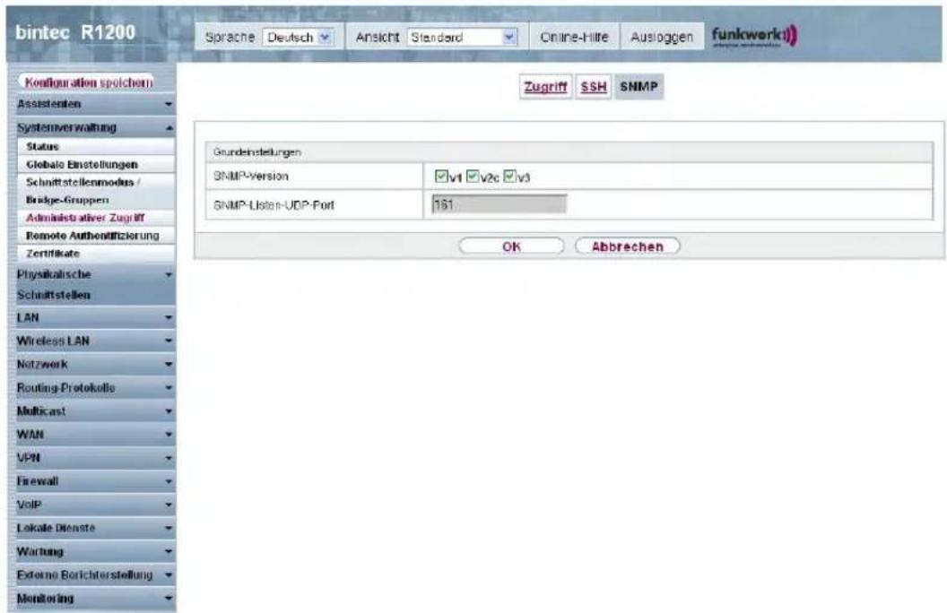The height and width of the screenshot is (613, 947).
Task: Expand the Physikalische Schnittstellen section
Action: pos(95,285)
